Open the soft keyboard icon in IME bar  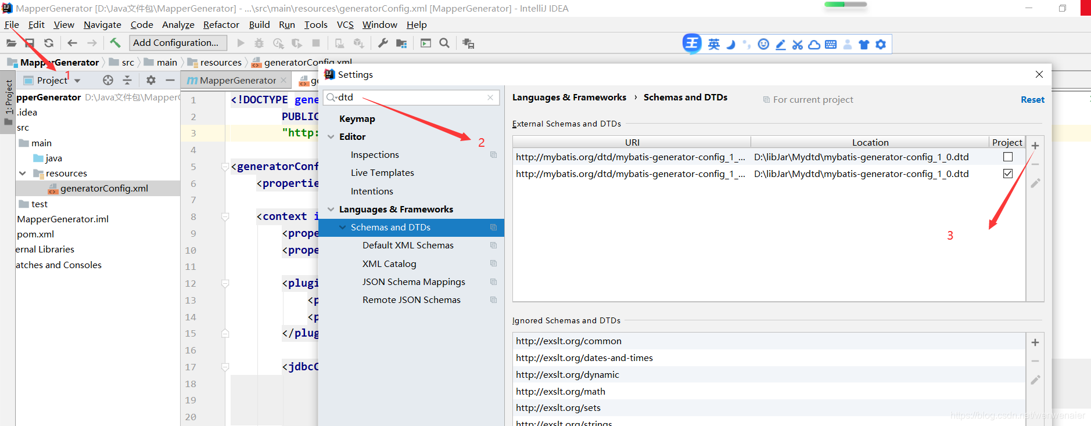pyautogui.click(x=831, y=44)
